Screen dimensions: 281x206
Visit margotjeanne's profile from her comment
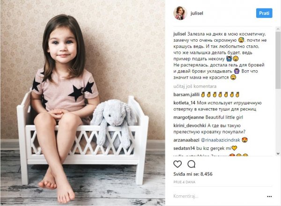pyautogui.click(x=189, y=118)
